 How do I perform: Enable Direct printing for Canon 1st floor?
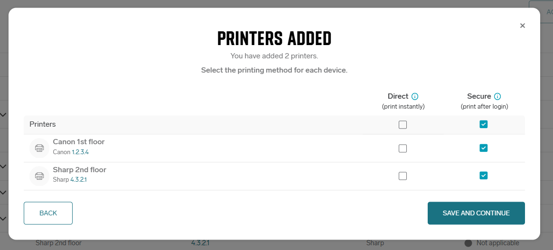point(403,148)
